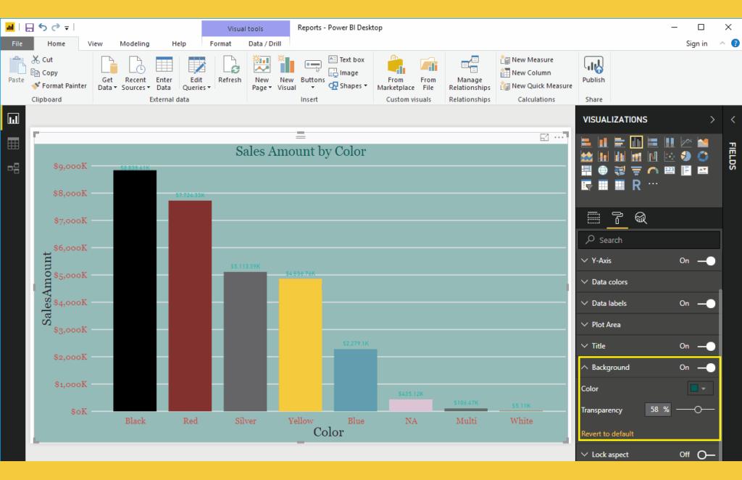Switch to the Modeling tab
The width and height of the screenshot is (742, 480).
[x=134, y=44]
